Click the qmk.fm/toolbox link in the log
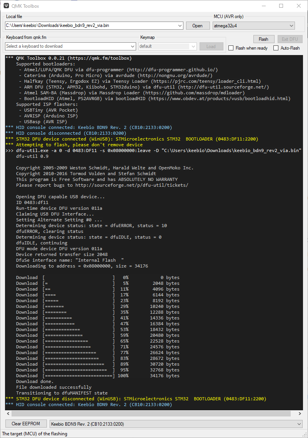Screen dimensions: 308x438 [x=98, y=58]
